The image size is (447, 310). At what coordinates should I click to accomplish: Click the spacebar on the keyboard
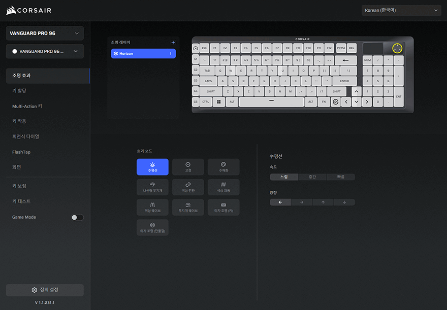[271, 102]
